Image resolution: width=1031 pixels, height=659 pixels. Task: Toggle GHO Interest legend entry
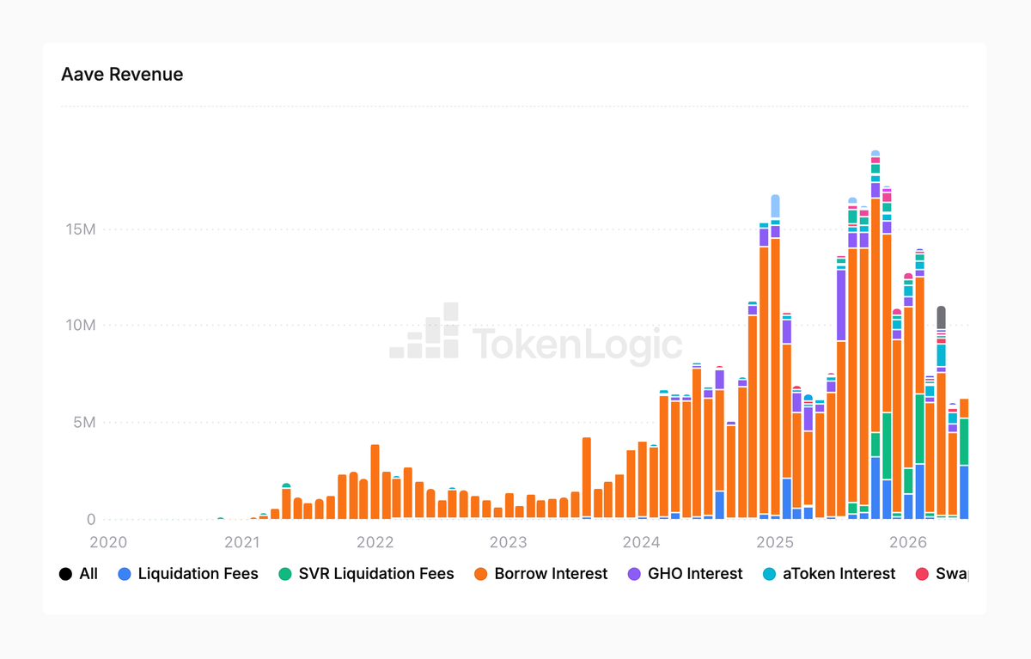[685, 574]
